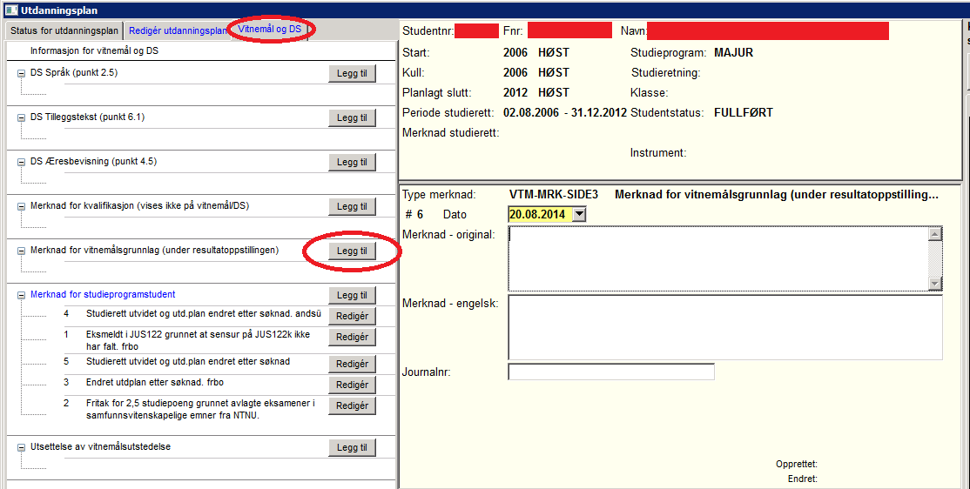The image size is (970, 489).
Task: Select the Vitnemål og DS tab
Action: click(x=269, y=30)
